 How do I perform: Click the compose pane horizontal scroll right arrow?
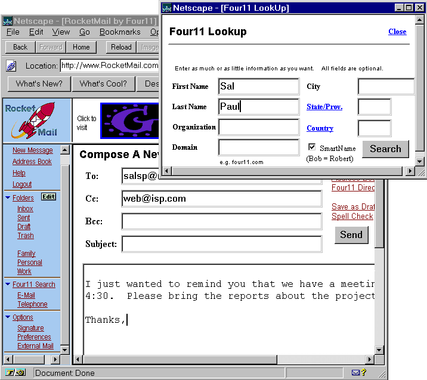pyautogui.click(x=369, y=359)
